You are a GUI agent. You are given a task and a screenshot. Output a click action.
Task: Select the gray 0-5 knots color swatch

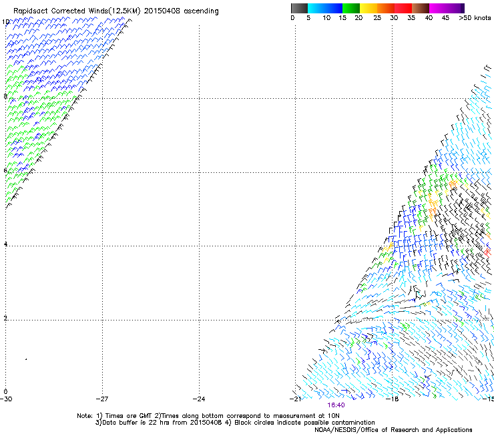pyautogui.click(x=299, y=8)
